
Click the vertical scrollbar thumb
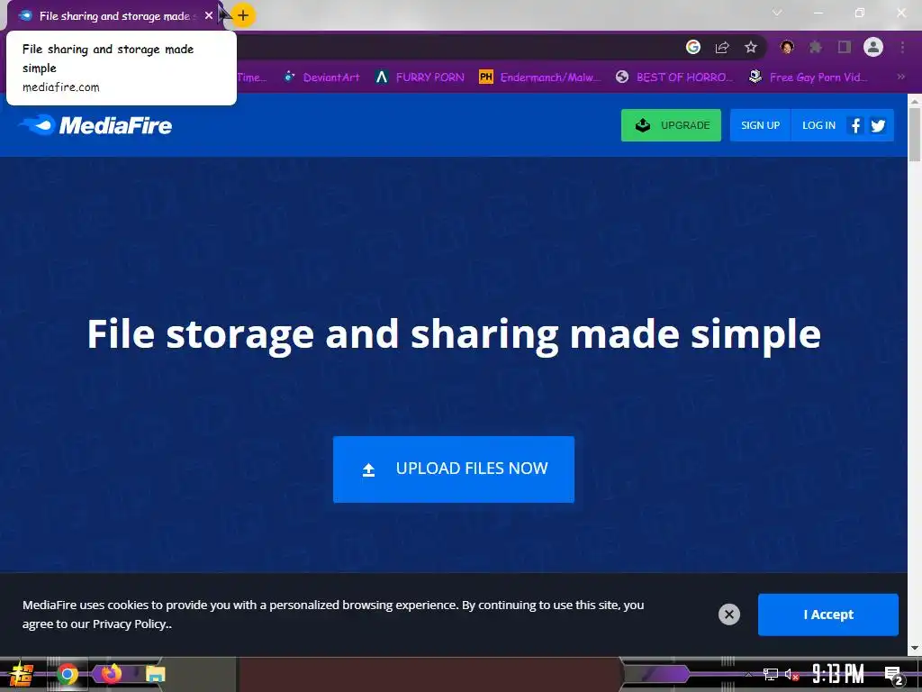point(915,135)
